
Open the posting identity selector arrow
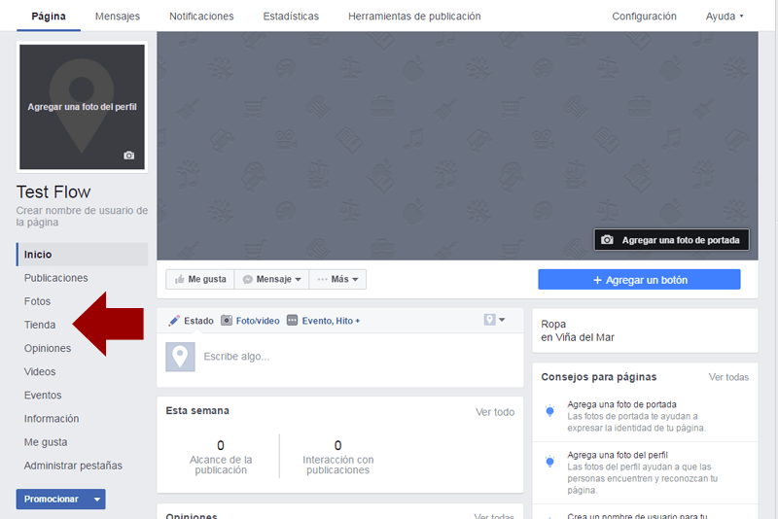(x=502, y=320)
